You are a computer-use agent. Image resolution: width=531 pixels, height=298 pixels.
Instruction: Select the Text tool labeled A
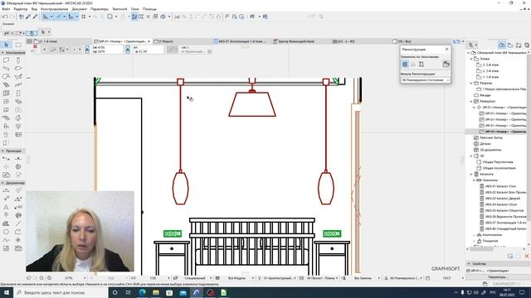click(x=6, y=207)
